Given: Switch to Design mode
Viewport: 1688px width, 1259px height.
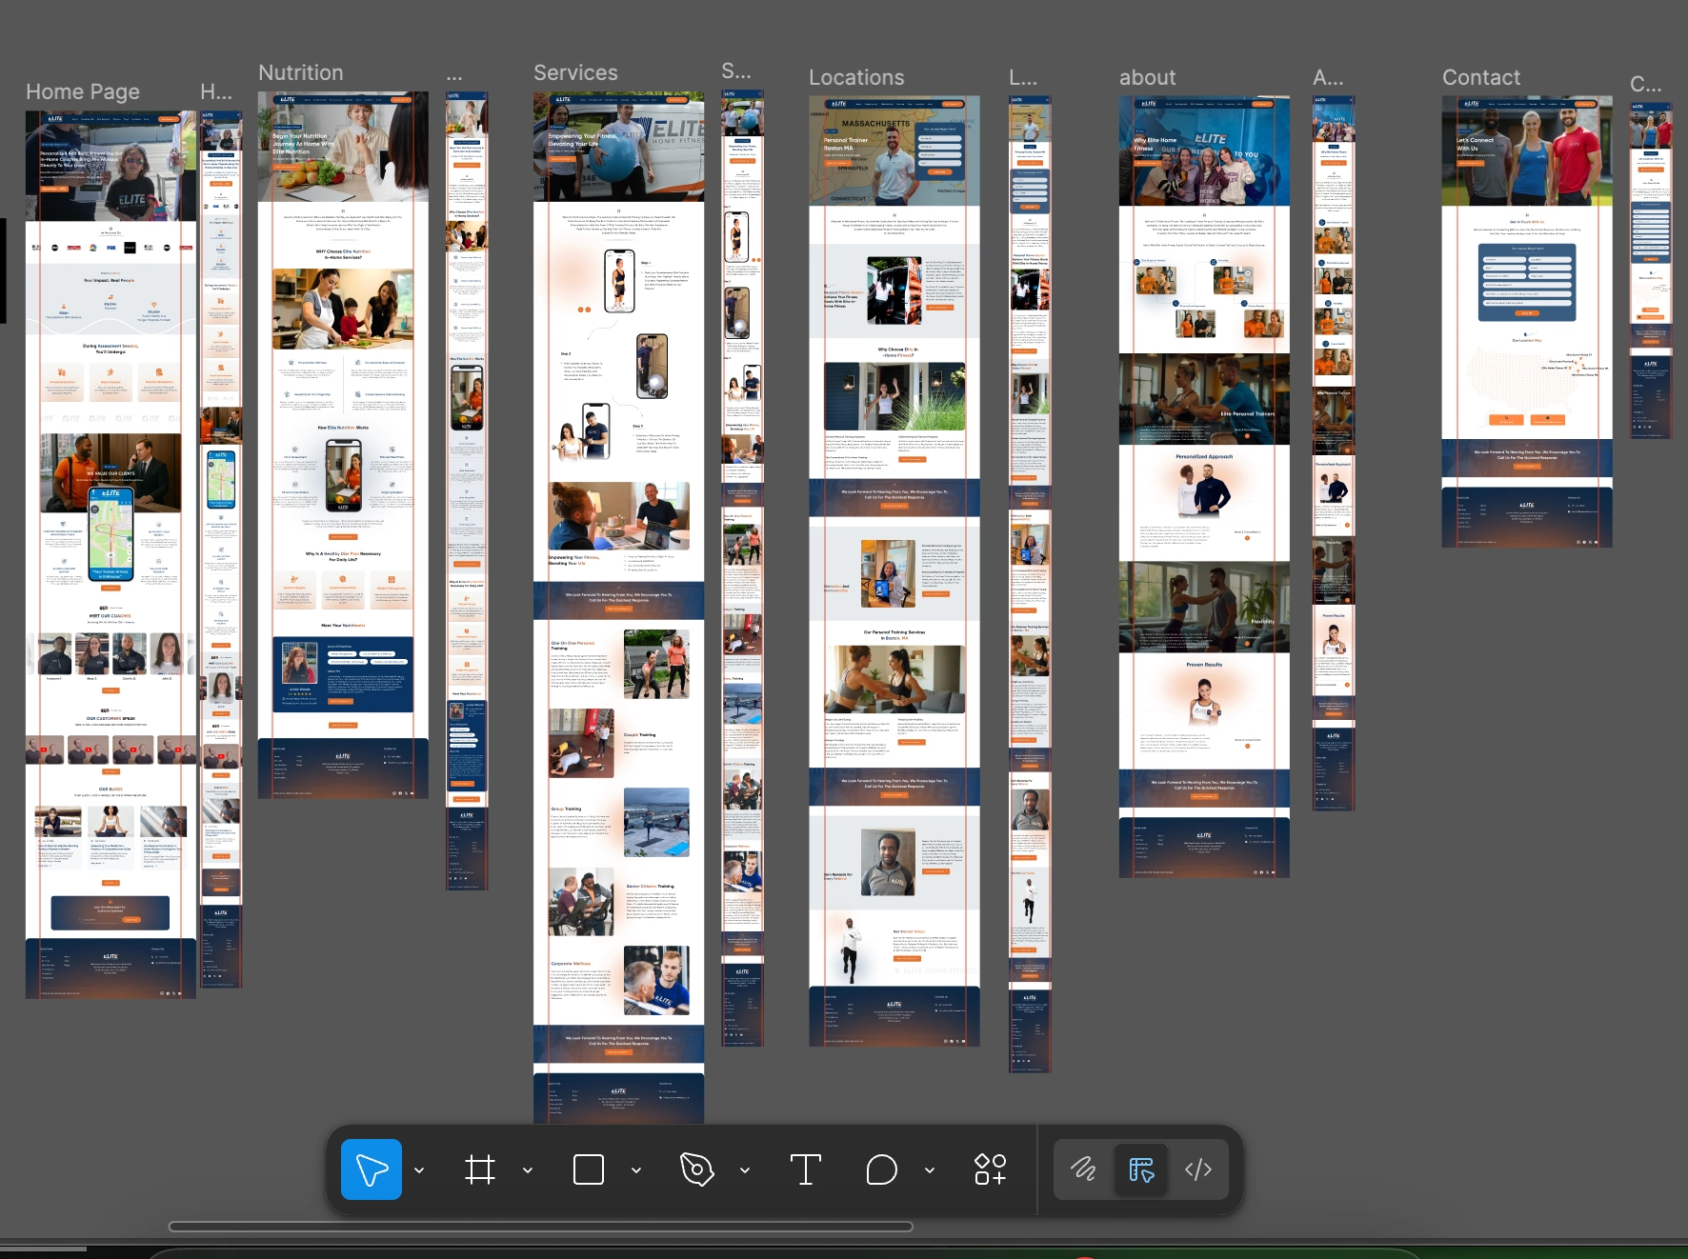Looking at the screenshot, I should coord(1141,1169).
